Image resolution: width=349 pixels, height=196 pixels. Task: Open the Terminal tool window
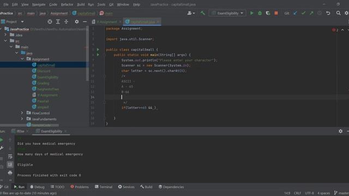(x=104, y=187)
